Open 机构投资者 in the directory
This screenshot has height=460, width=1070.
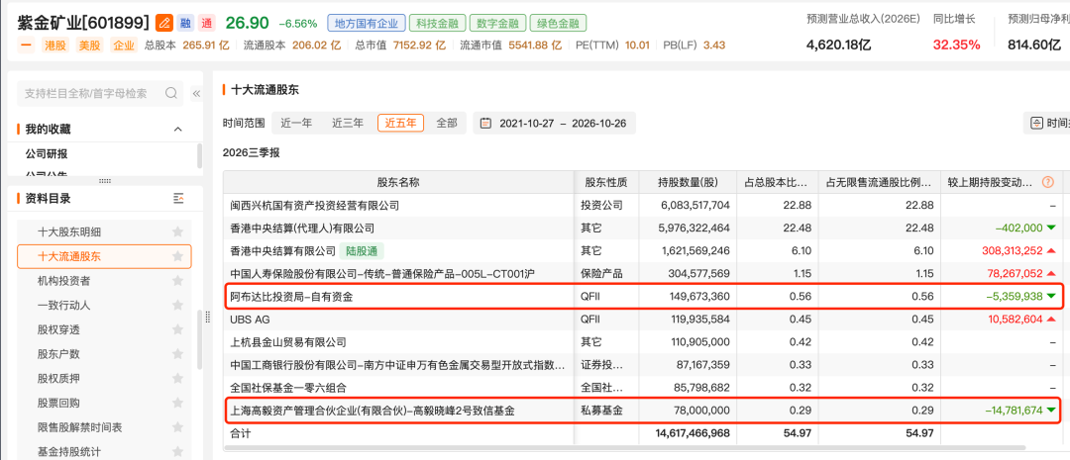click(64, 281)
